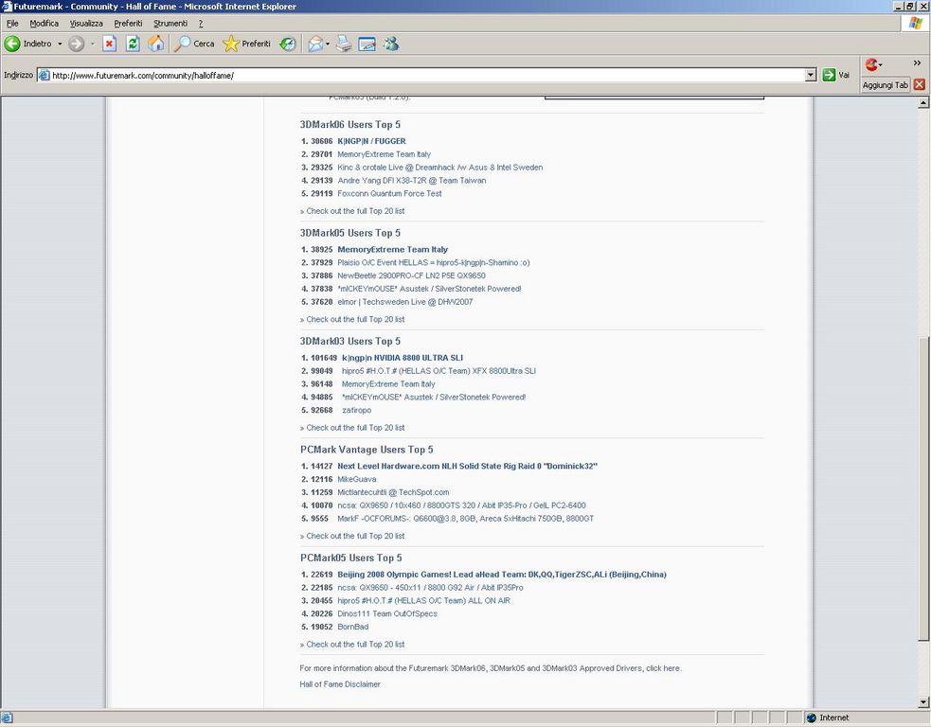
Task: Open the Indietro back history dropdown
Action: [60, 44]
